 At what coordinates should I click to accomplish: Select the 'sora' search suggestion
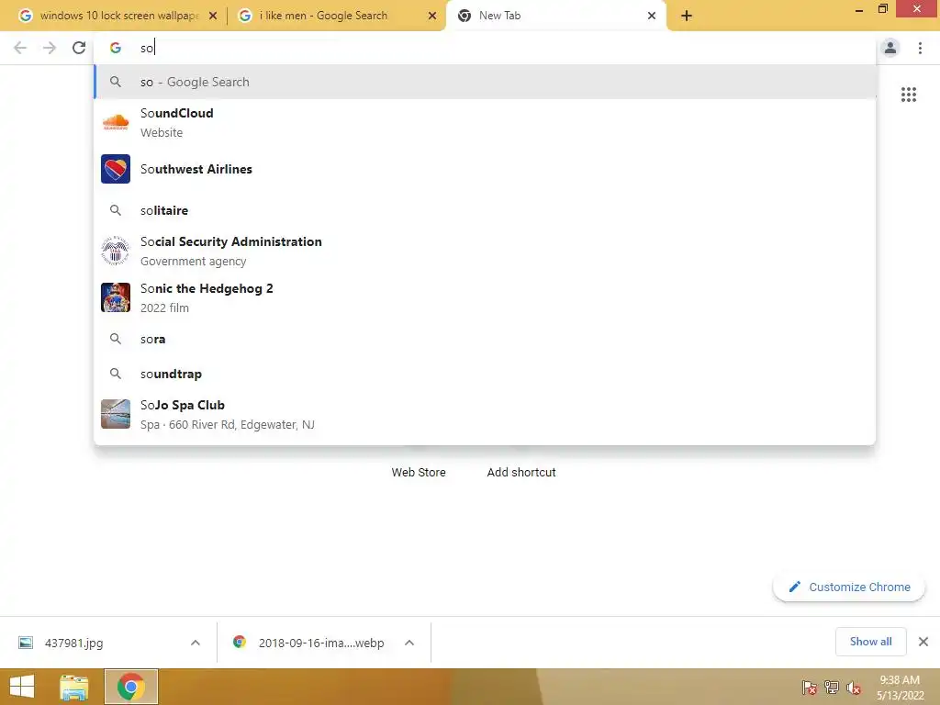click(485, 339)
